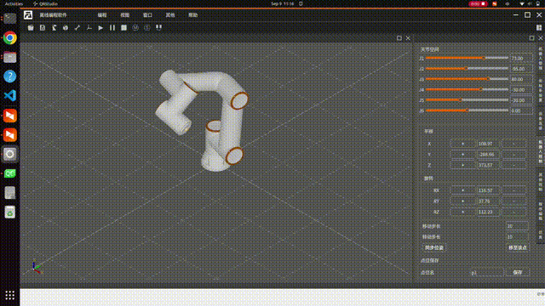
Task: Click the grid layout icon at the toolbar's right
Action: coord(539,28)
